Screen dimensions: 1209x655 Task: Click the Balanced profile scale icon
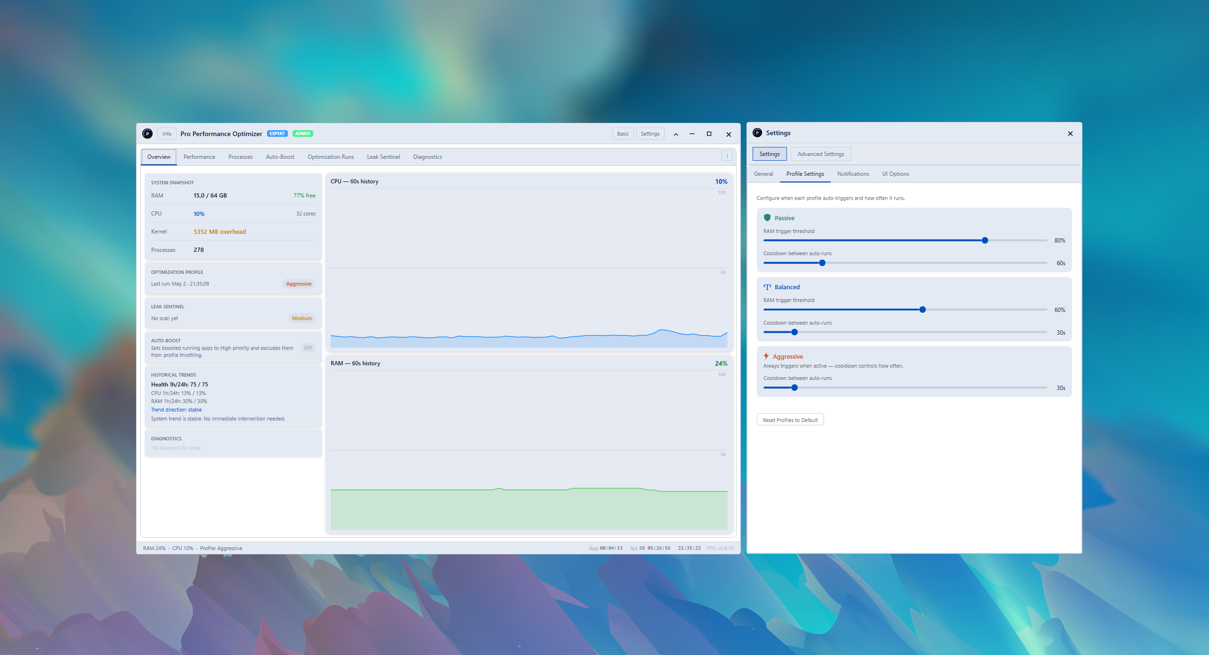tap(767, 287)
